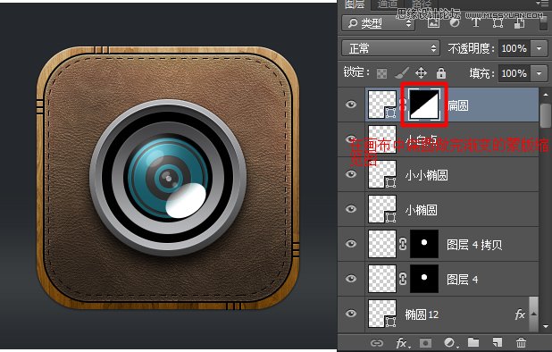Viewport: 552px width, 352px height.
Task: Select the 扁圆 layer shape thumbnail
Action: 382,105
